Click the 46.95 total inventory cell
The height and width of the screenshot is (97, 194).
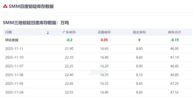(174, 49)
